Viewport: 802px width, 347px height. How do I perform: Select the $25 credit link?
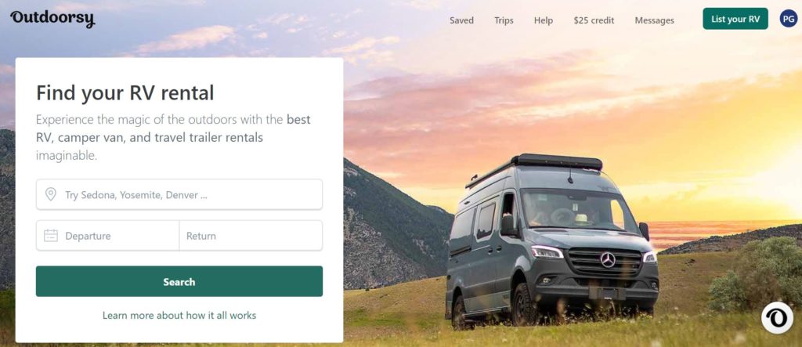pyautogui.click(x=594, y=20)
